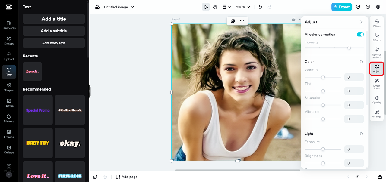Expand more sidebar items chevron
Screen dimensions: 386x182
tap(9, 175)
